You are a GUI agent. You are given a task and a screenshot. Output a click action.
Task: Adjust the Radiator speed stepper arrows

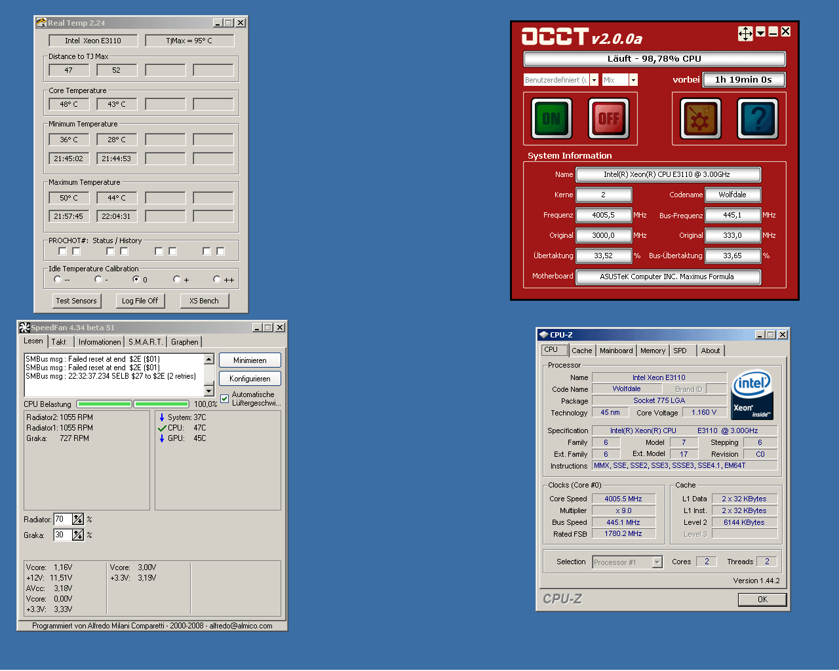point(78,519)
